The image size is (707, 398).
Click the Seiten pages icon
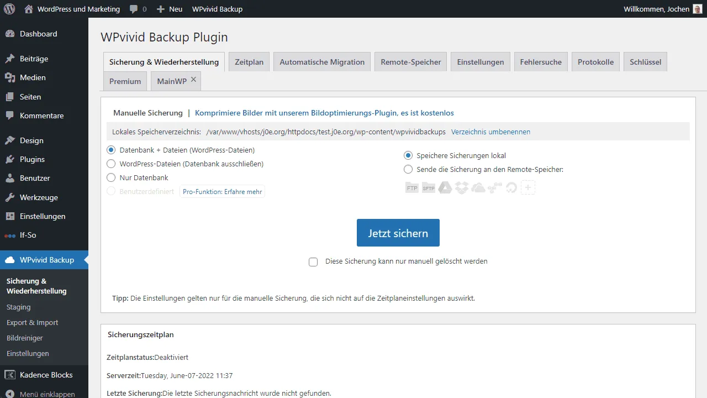click(10, 97)
